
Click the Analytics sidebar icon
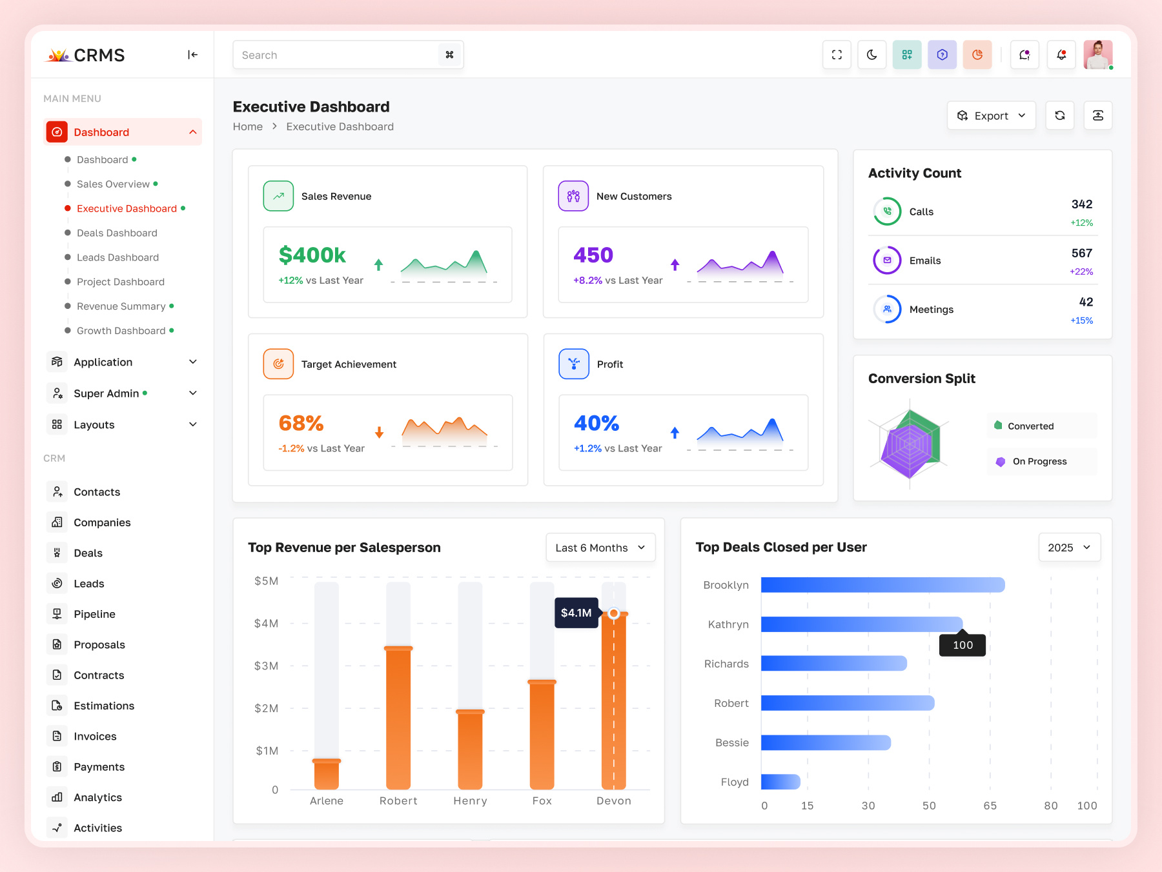[x=57, y=797]
